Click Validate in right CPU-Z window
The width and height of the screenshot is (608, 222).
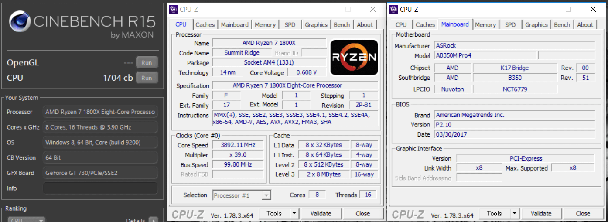(541, 213)
